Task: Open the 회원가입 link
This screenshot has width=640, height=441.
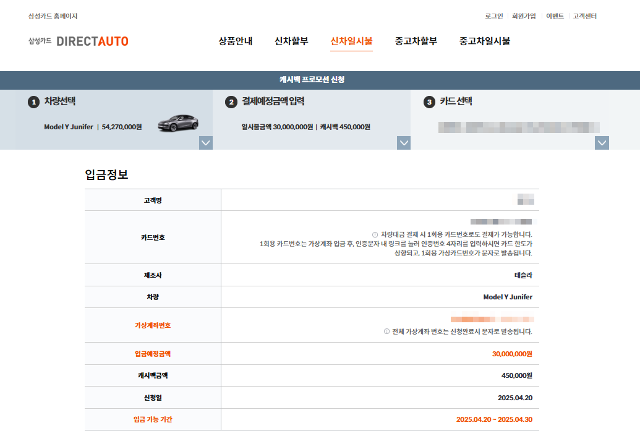Action: (524, 16)
